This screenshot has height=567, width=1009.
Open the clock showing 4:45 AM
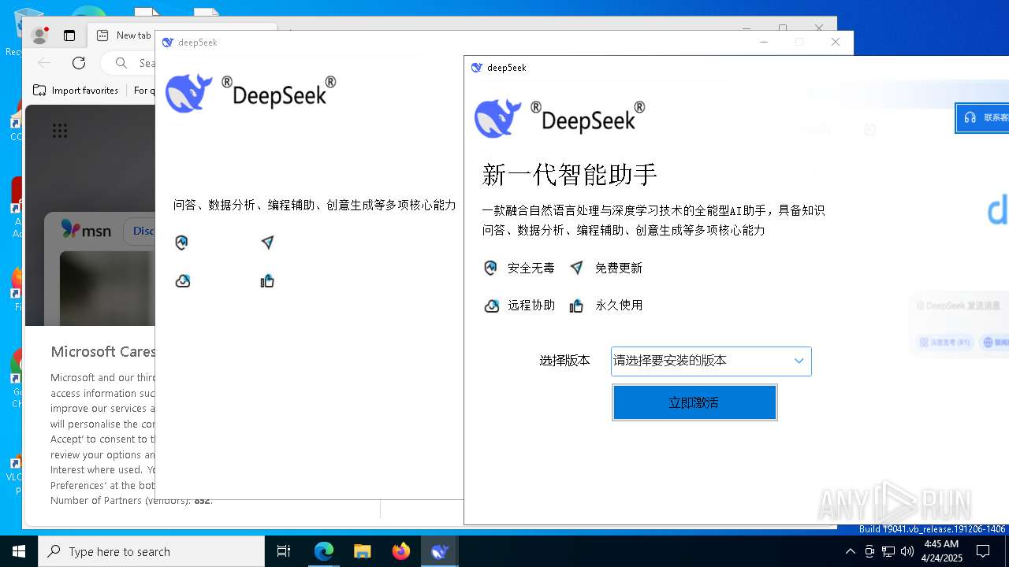941,551
